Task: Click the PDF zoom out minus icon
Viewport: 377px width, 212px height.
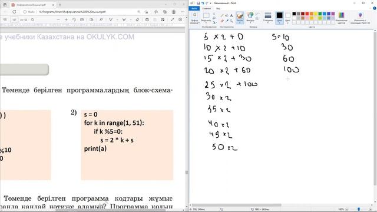Action: pyautogui.click(x=58, y=19)
